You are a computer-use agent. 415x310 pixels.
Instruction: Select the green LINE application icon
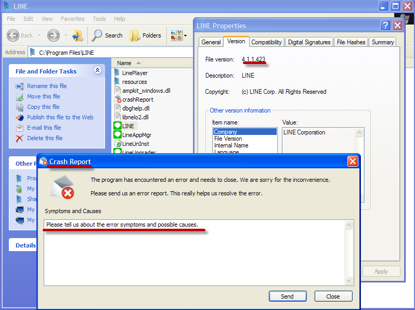click(118, 126)
